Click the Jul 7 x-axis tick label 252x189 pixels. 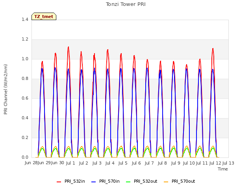coord(149,163)
